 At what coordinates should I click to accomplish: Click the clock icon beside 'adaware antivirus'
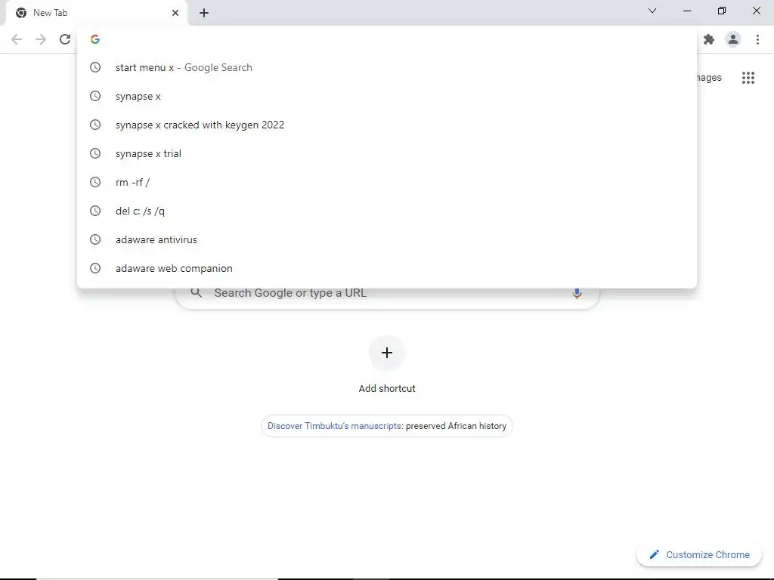[x=95, y=239]
